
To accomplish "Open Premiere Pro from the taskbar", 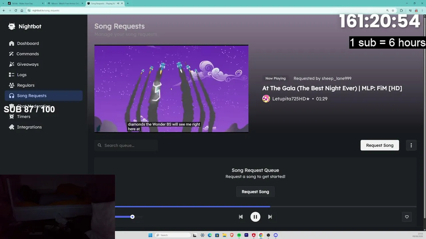I will click(246, 235).
